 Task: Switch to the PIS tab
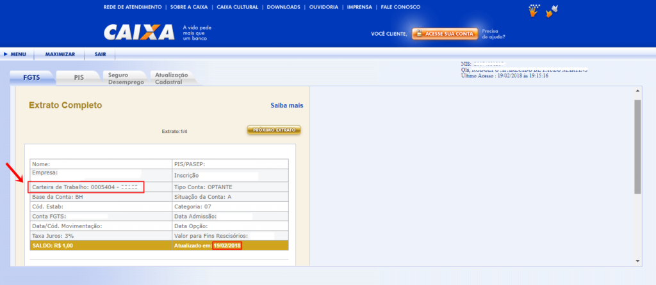click(x=79, y=77)
